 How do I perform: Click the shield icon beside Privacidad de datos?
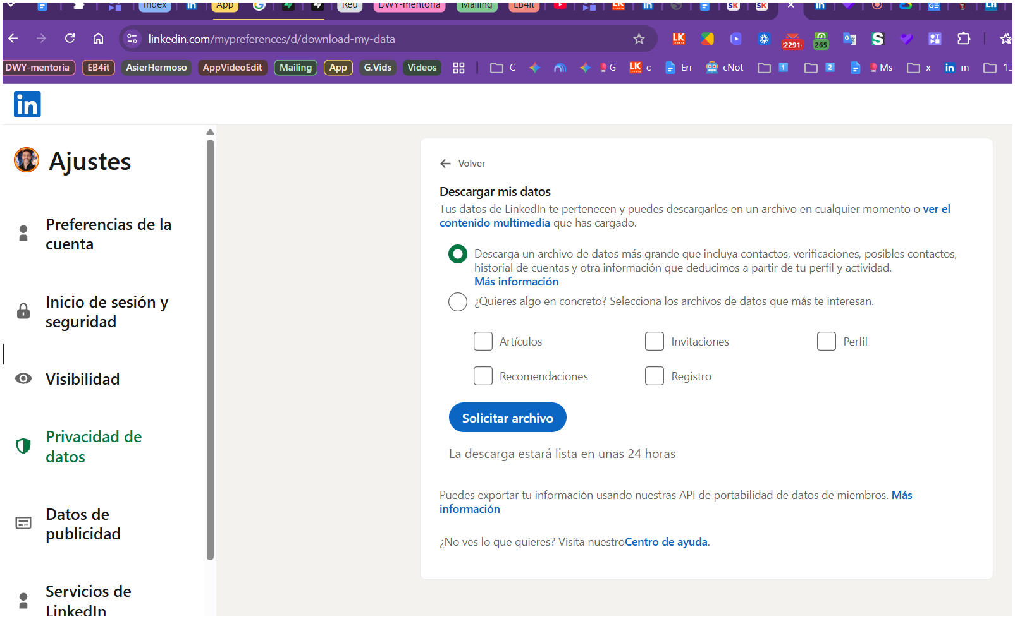23,446
